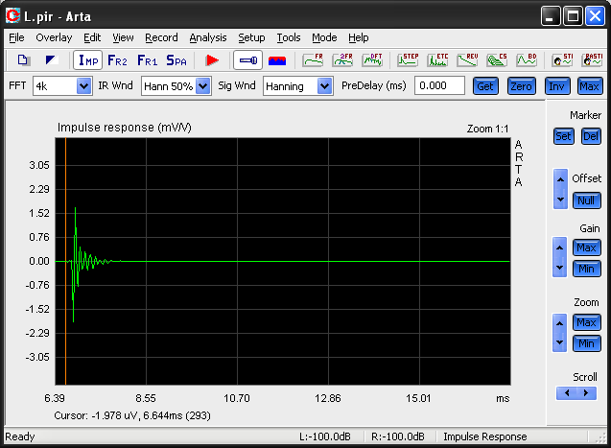611x448 pixels.
Task: Click the Zoom Max button
Action: (586, 322)
